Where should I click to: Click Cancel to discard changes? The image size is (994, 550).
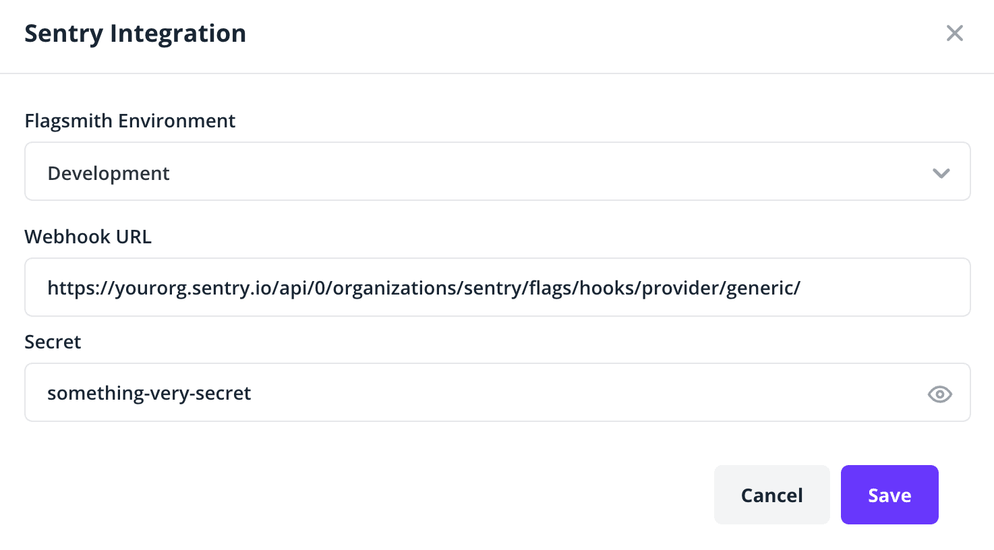(x=771, y=494)
